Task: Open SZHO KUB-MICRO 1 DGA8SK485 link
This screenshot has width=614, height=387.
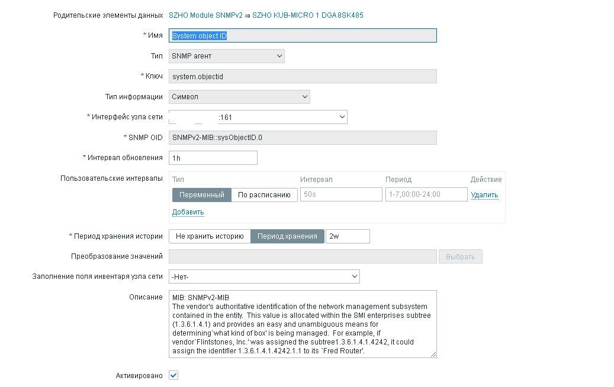Action: pyautogui.click(x=307, y=15)
